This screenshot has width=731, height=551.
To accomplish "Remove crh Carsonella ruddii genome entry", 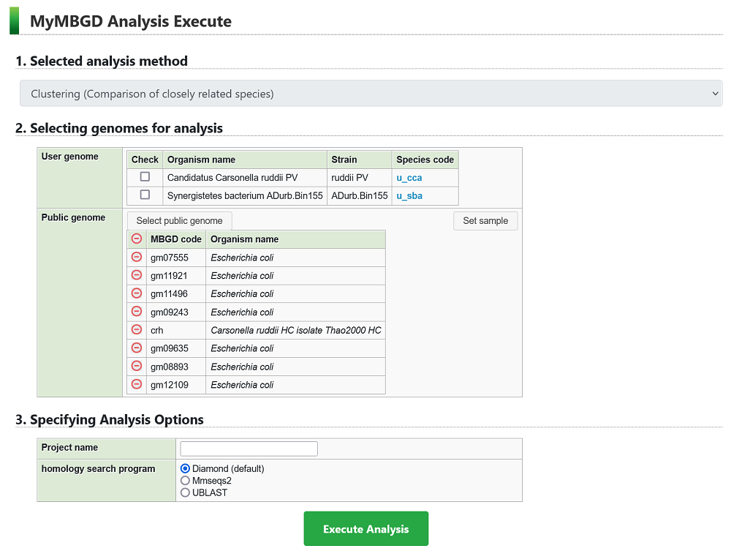I will click(x=136, y=330).
